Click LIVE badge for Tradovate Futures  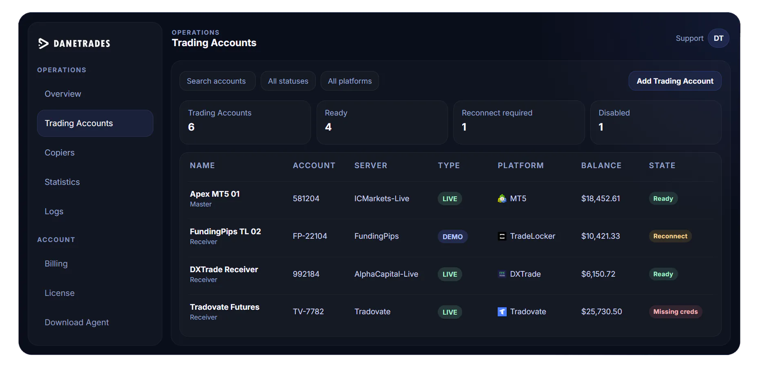(450, 312)
